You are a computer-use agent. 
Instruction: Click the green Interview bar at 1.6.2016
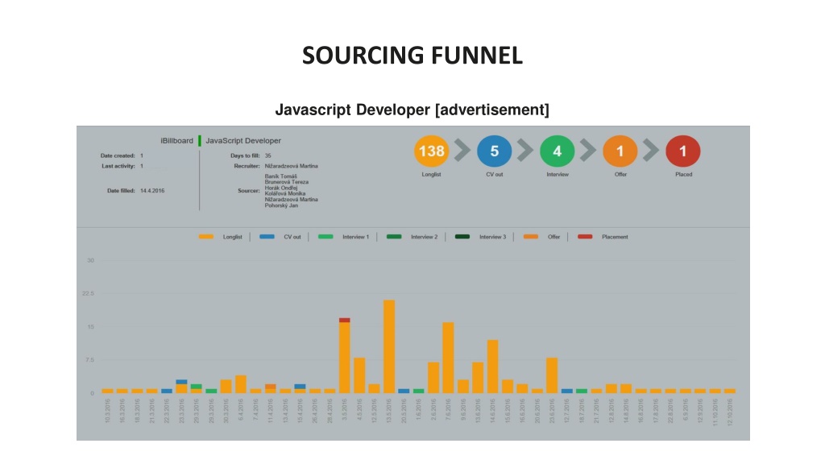418,391
